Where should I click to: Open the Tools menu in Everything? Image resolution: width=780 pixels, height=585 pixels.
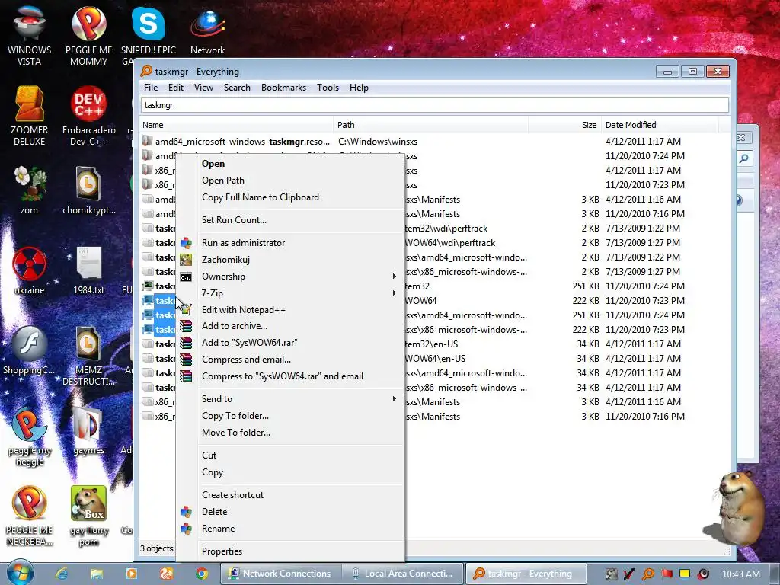[328, 88]
